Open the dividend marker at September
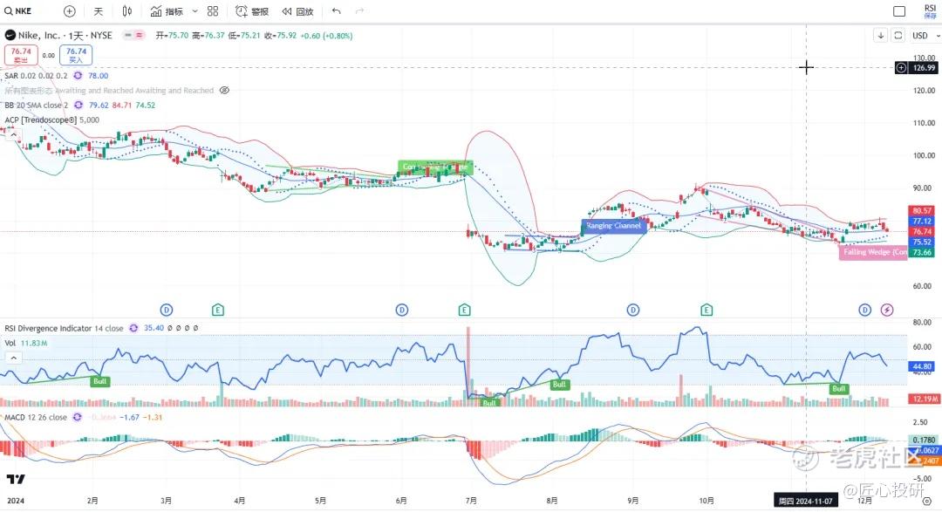 coord(633,311)
